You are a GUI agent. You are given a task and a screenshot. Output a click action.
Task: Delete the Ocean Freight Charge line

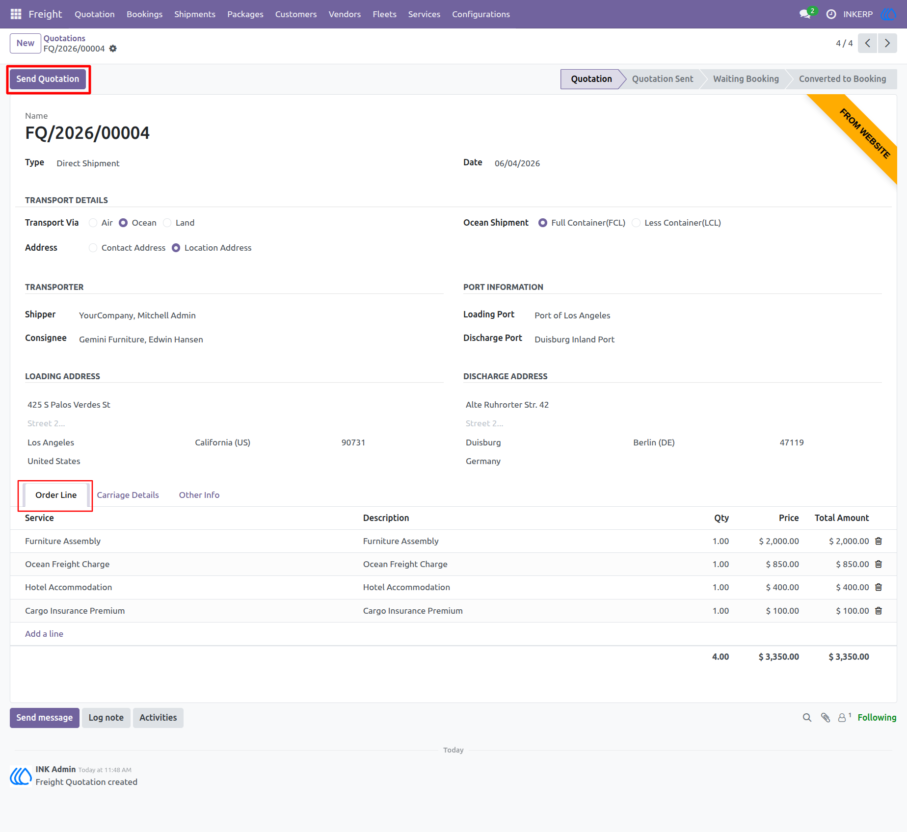click(x=879, y=564)
